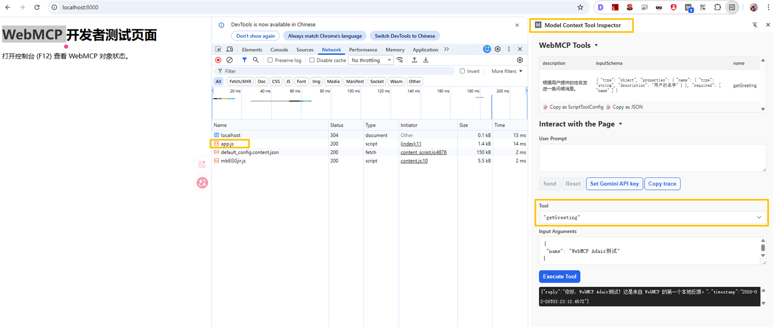Toggle the blue filter funnel icon
The width and height of the screenshot is (773, 327).
244,60
